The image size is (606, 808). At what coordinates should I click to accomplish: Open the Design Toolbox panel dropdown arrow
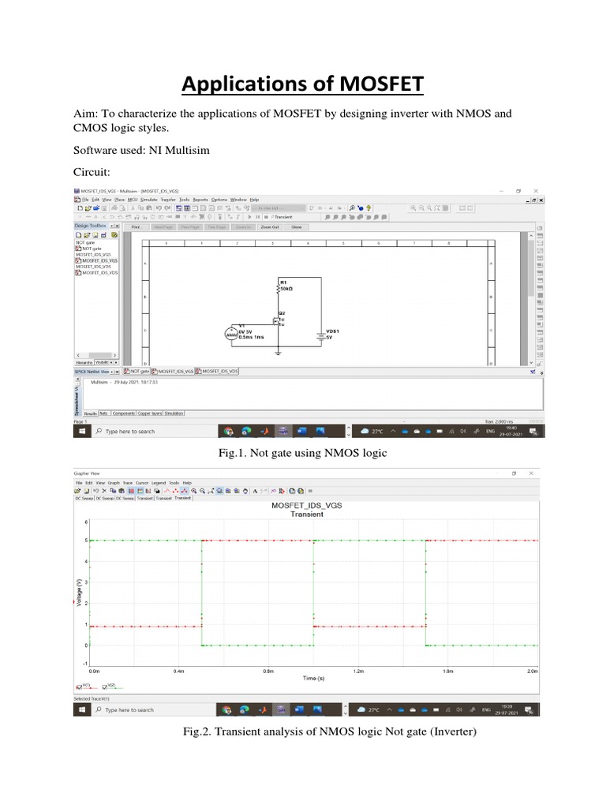[x=112, y=226]
